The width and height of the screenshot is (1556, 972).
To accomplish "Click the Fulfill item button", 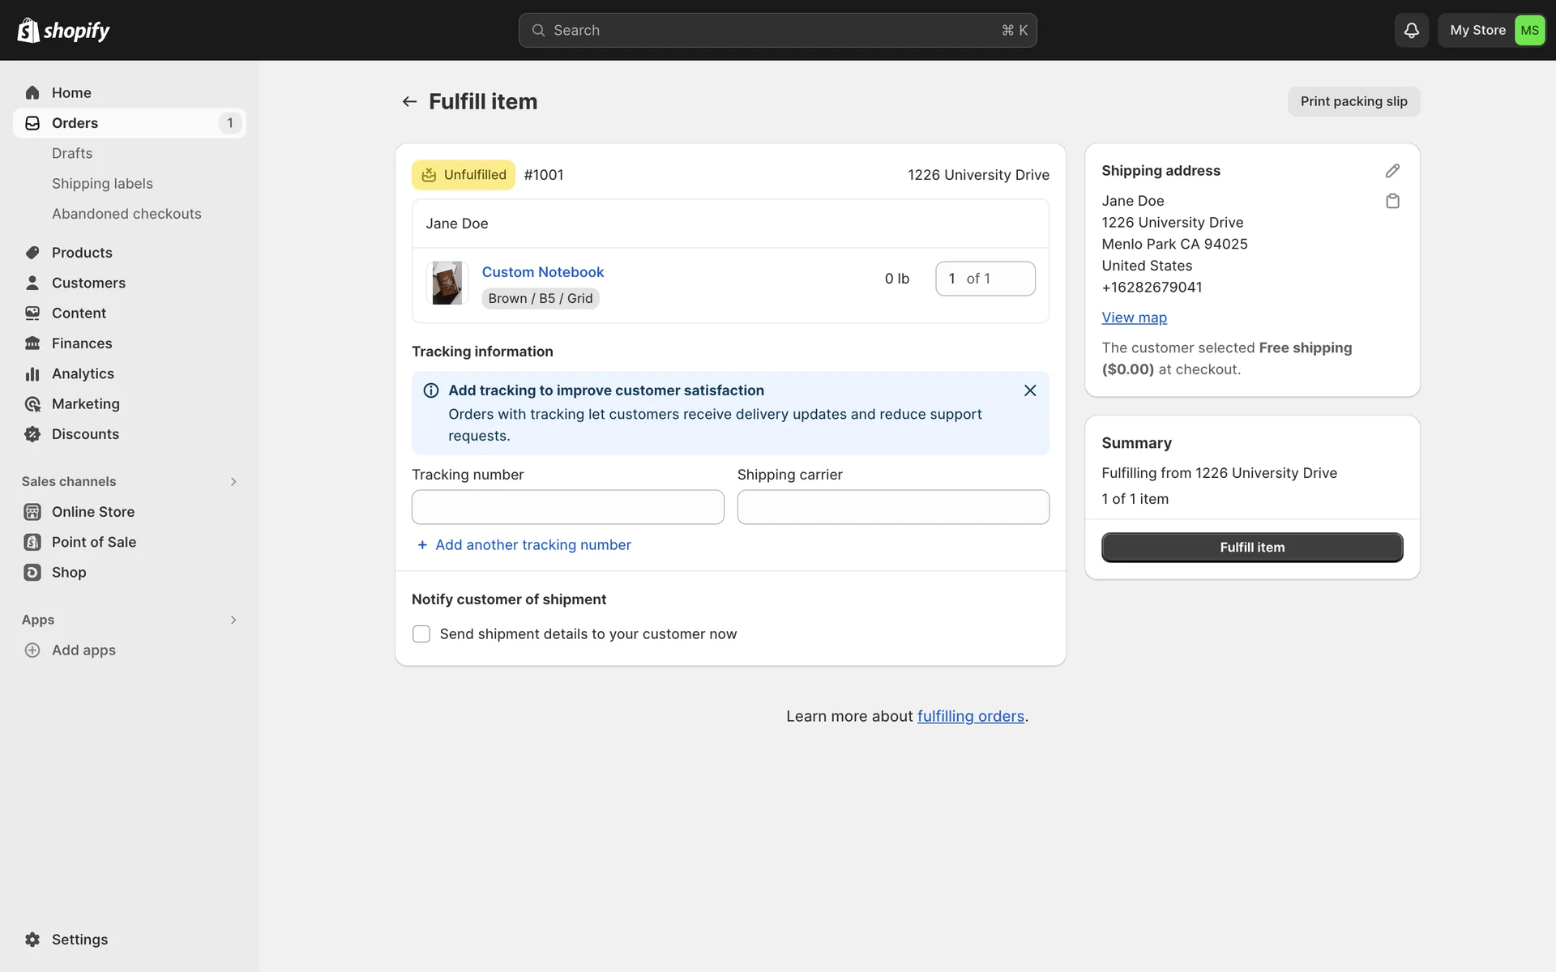I will coord(1252,548).
